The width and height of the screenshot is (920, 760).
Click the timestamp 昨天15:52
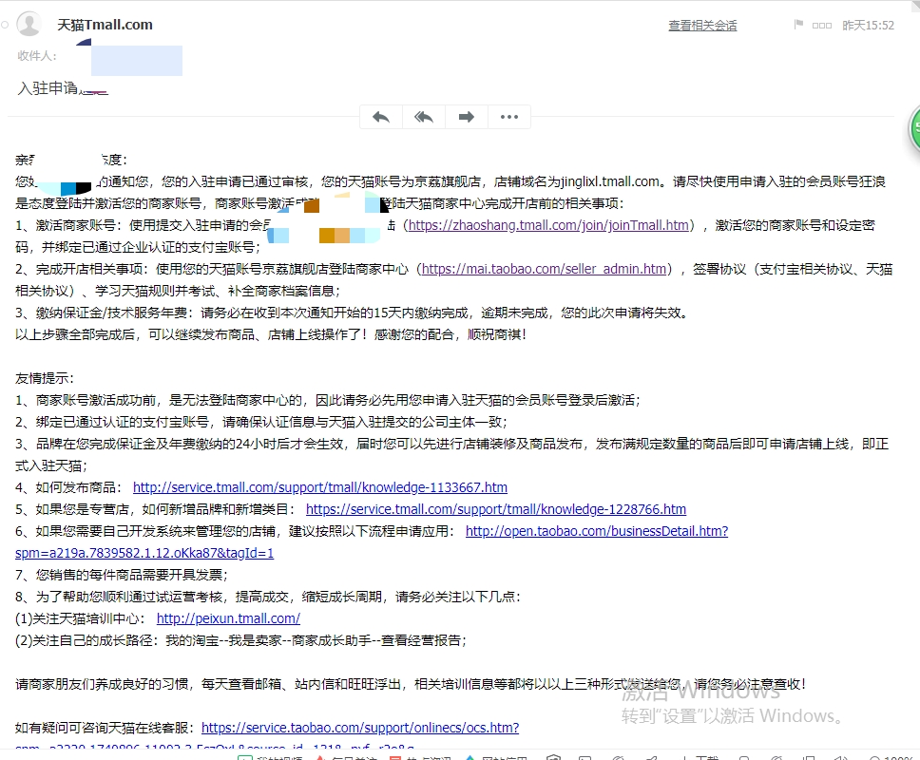click(868, 26)
